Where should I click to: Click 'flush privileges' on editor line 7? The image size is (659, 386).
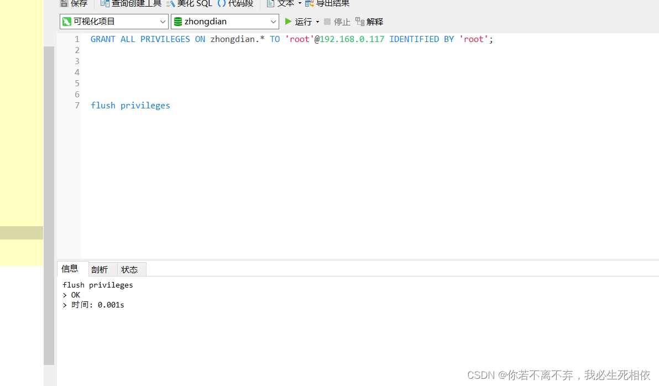(130, 106)
